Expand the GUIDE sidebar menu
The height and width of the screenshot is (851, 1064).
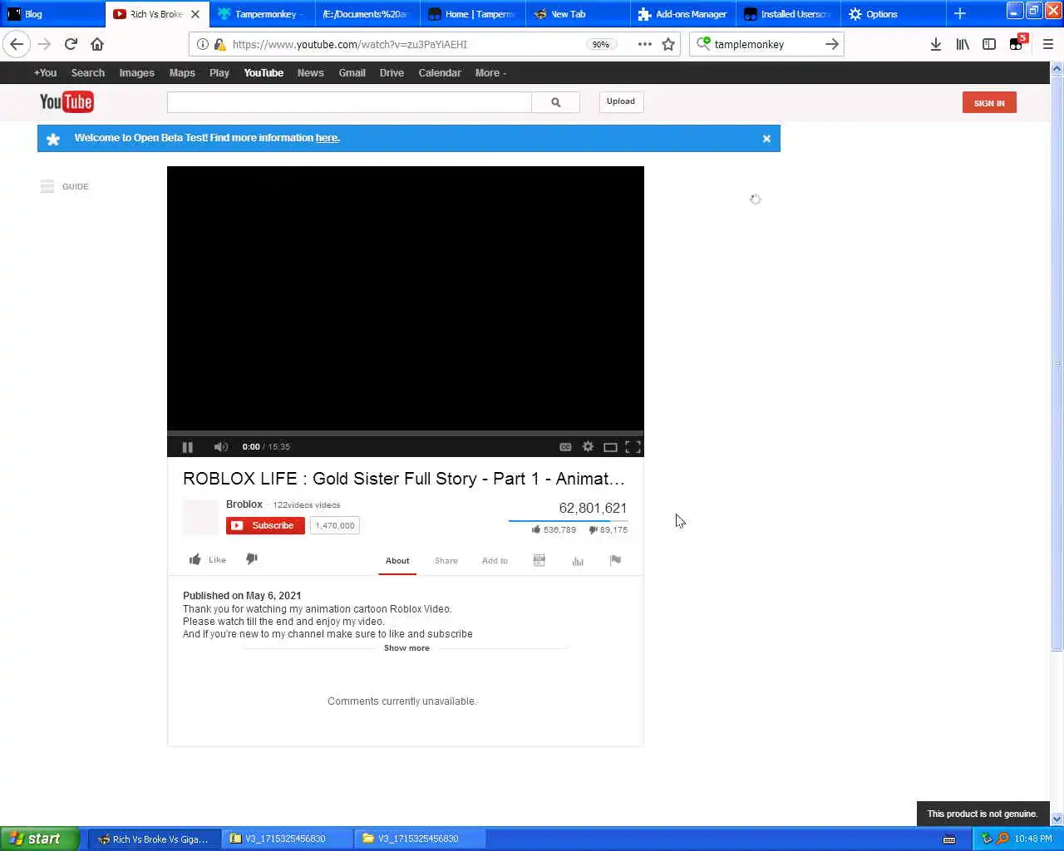tap(65, 186)
